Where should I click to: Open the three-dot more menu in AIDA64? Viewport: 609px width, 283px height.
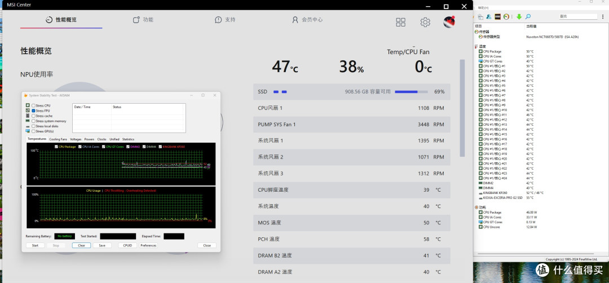[x=603, y=17]
